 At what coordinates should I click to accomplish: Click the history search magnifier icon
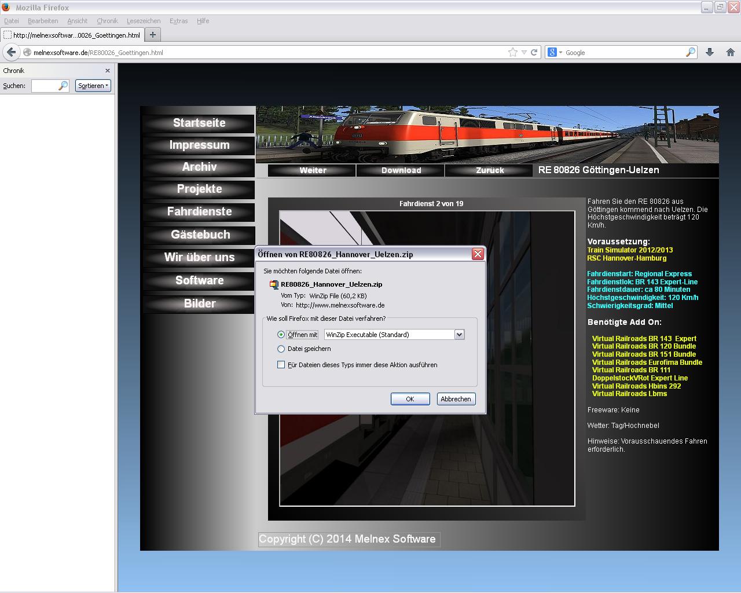63,86
